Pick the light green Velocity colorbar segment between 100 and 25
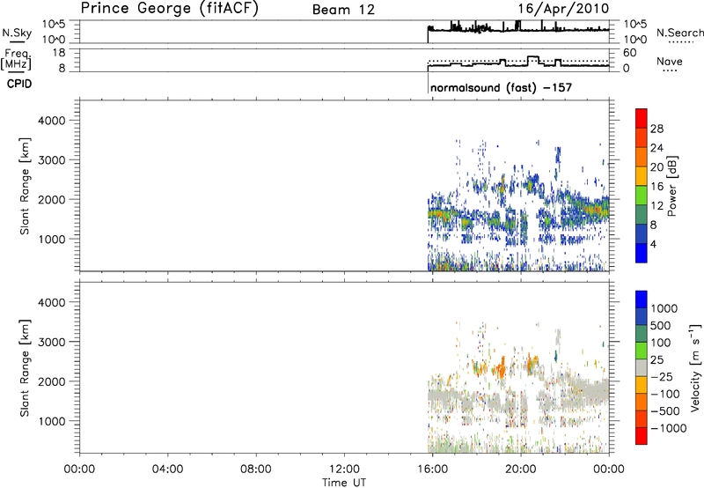This screenshot has height=488, width=704. click(642, 351)
